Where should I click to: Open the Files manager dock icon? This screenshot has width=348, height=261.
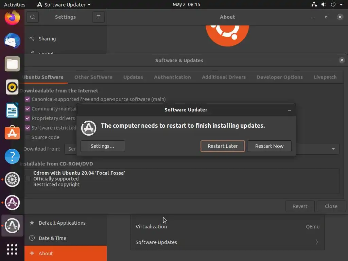coord(12,64)
